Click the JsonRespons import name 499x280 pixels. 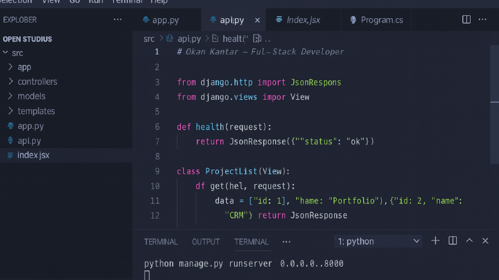(x=316, y=82)
